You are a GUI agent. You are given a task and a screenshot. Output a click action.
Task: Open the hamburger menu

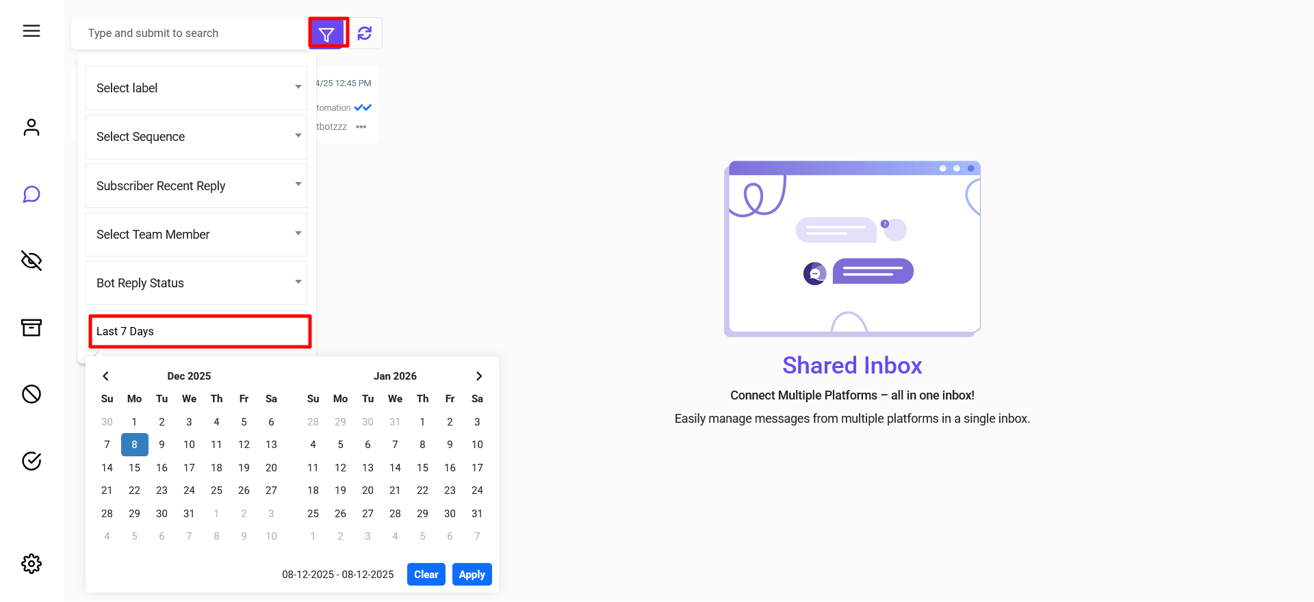31,31
